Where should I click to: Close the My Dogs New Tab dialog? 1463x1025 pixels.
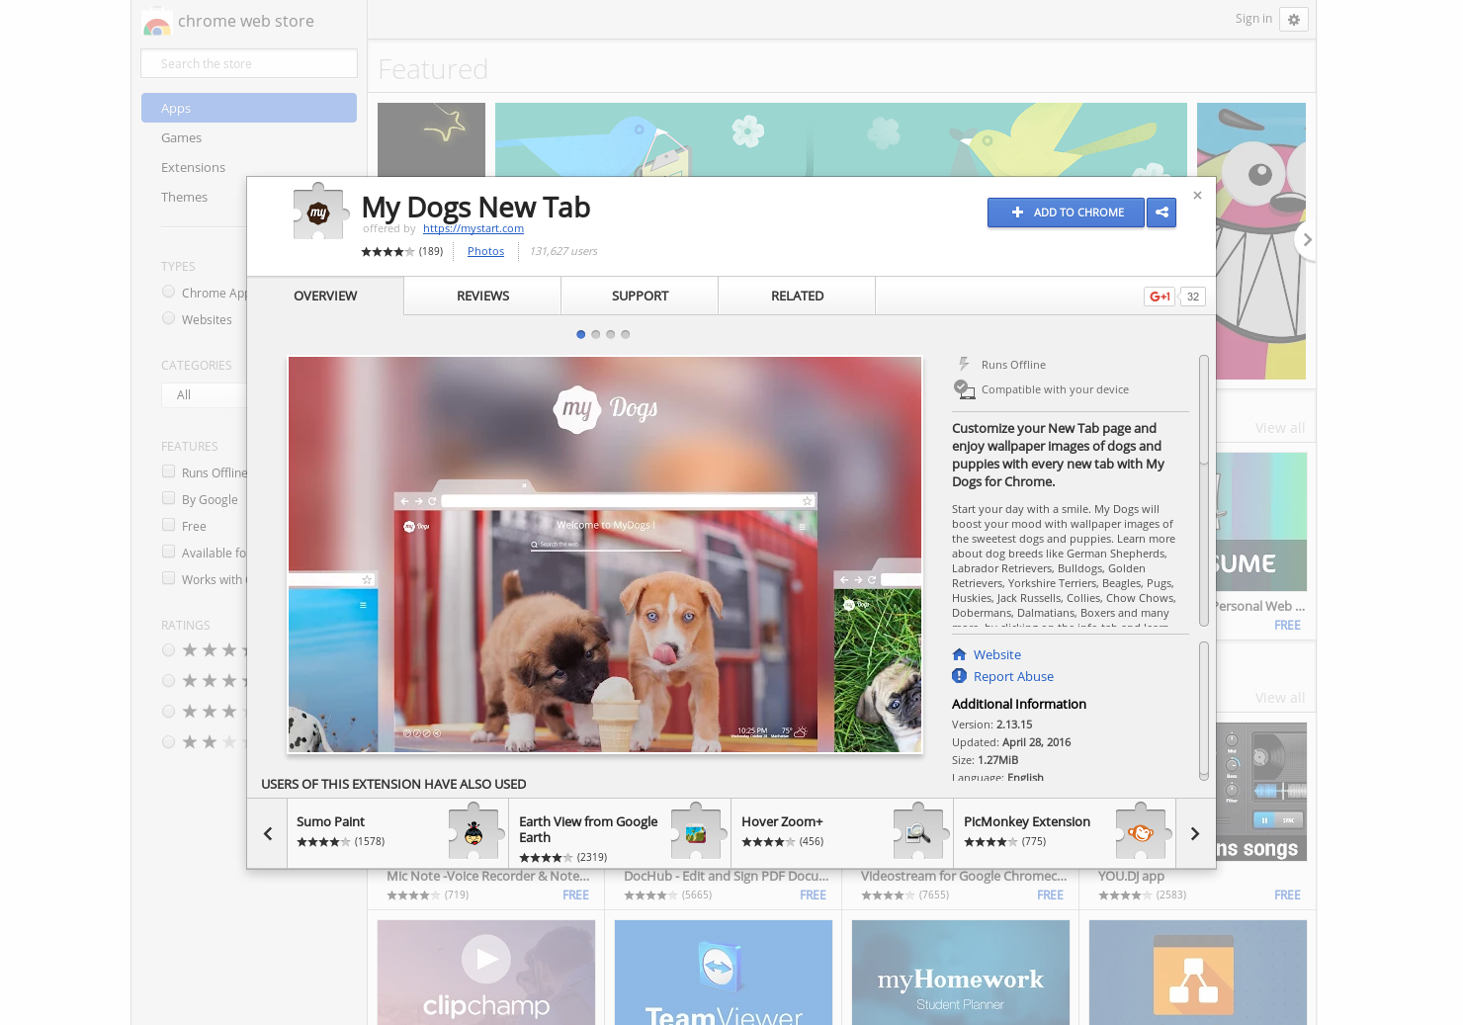(1197, 196)
